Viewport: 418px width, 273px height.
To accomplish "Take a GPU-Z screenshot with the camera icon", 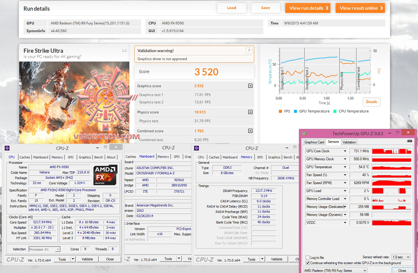I will (409, 141).
